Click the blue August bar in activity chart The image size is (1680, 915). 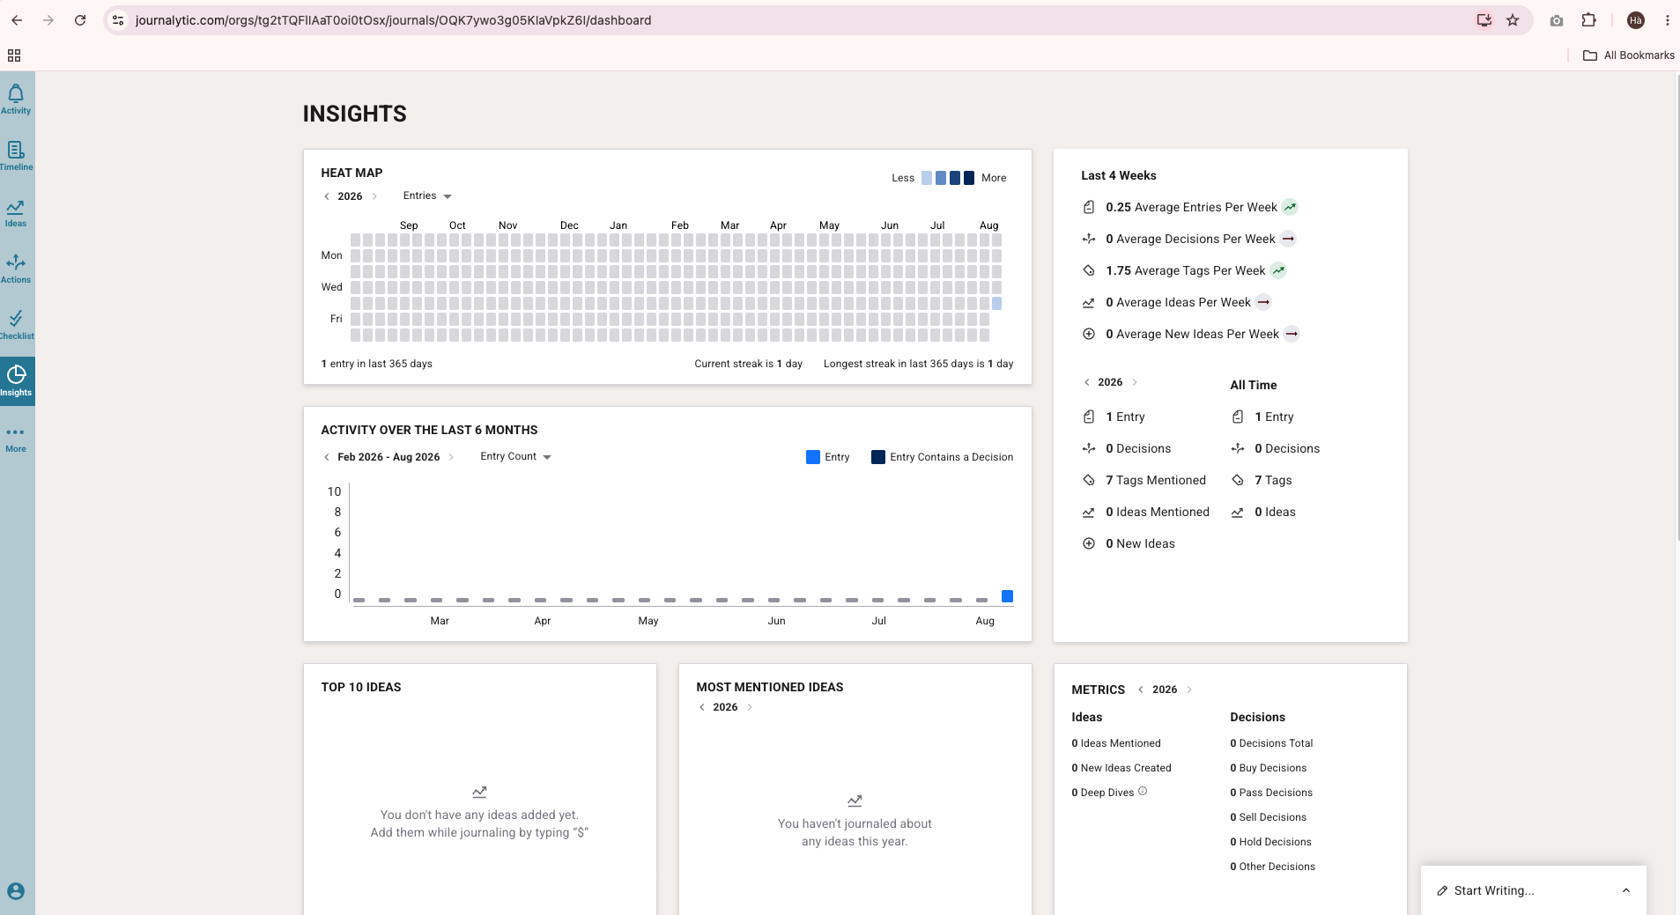(1007, 596)
